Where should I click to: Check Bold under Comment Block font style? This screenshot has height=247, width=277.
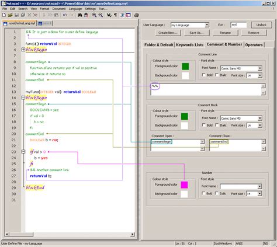tap(204, 125)
